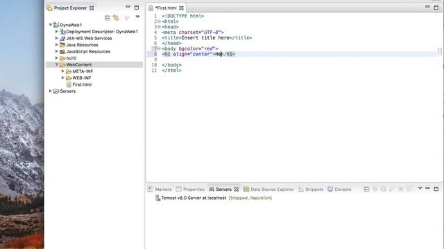Screen dimensions: 444x249
Task: Collapse all in Project Explorer toolbar
Action: coord(108,18)
